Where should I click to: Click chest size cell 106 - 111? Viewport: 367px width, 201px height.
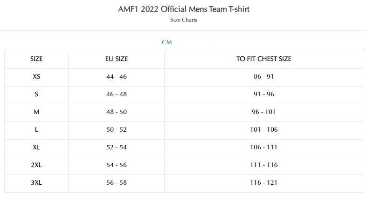point(263,147)
